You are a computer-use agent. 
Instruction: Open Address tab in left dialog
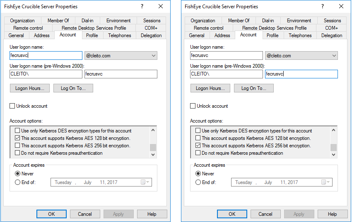pos(42,35)
